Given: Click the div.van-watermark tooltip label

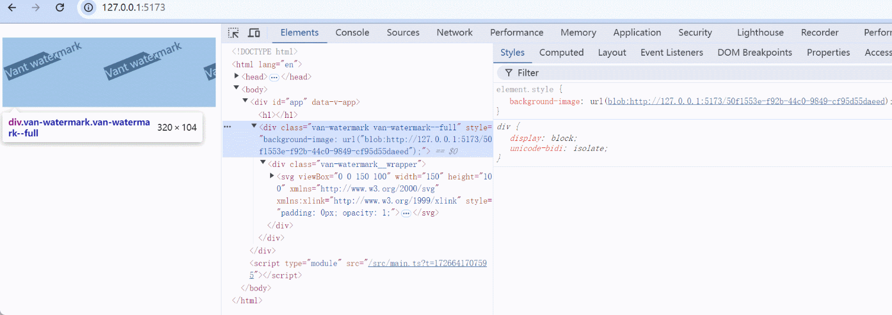Looking at the screenshot, I should point(79,127).
